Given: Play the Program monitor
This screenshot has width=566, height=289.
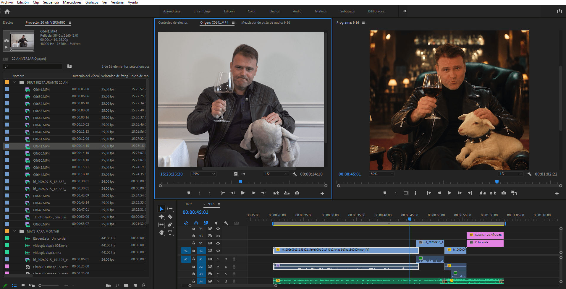Looking at the screenshot, I should [x=449, y=193].
